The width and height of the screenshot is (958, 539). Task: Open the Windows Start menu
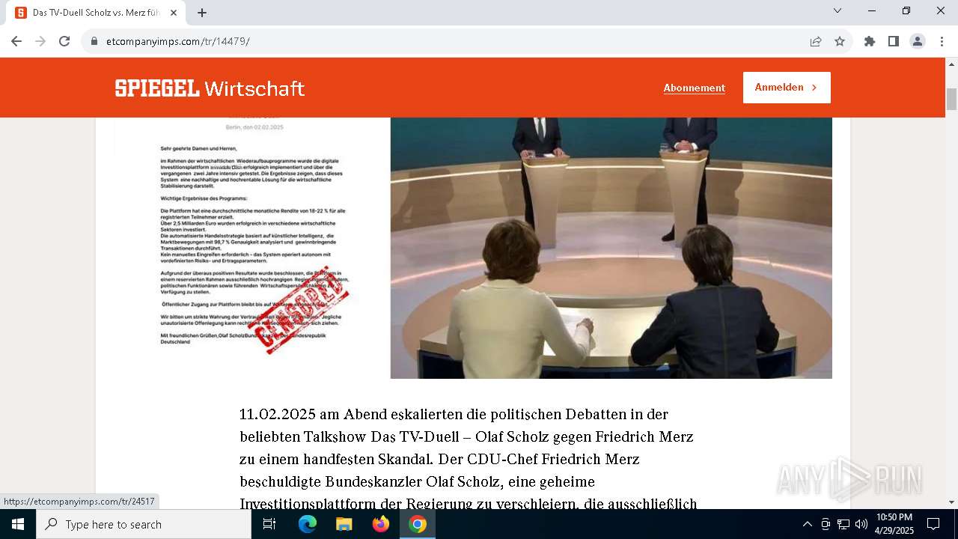(x=18, y=524)
